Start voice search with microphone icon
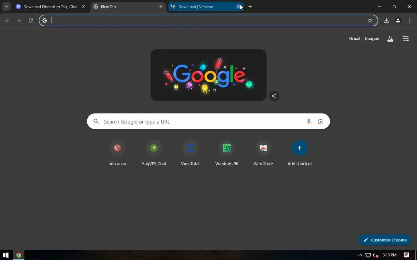Viewport: 417px width, 260px height. [309, 122]
